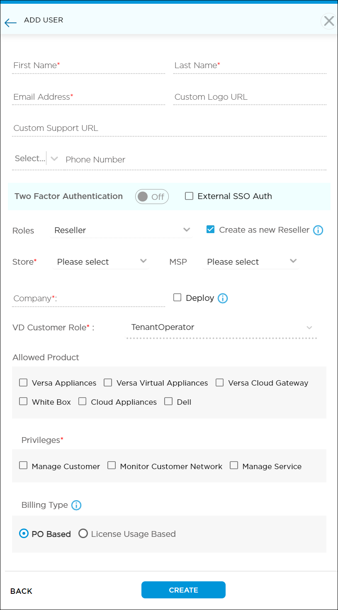Screen dimensions: 338x610
Task: Click the info icon beside Deploy
Action: coord(223,298)
